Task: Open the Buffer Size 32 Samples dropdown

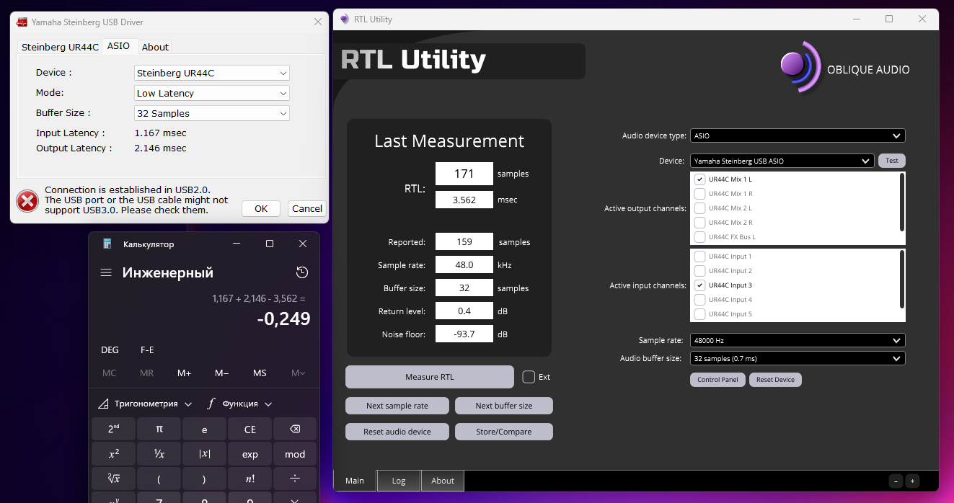Action: tap(212, 113)
